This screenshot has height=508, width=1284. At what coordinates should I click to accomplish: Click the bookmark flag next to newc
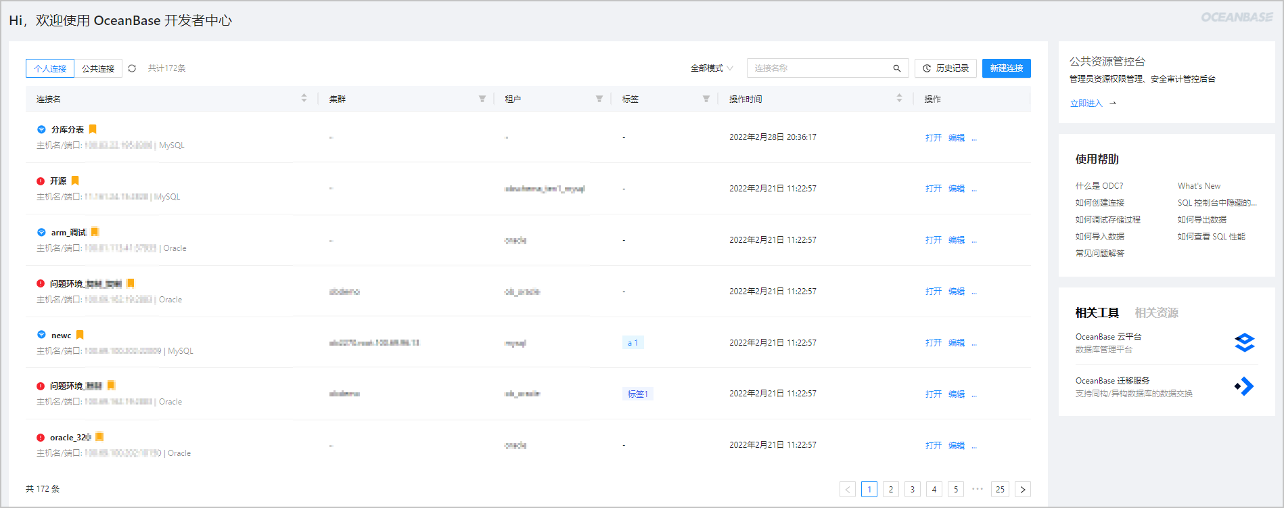coord(80,335)
